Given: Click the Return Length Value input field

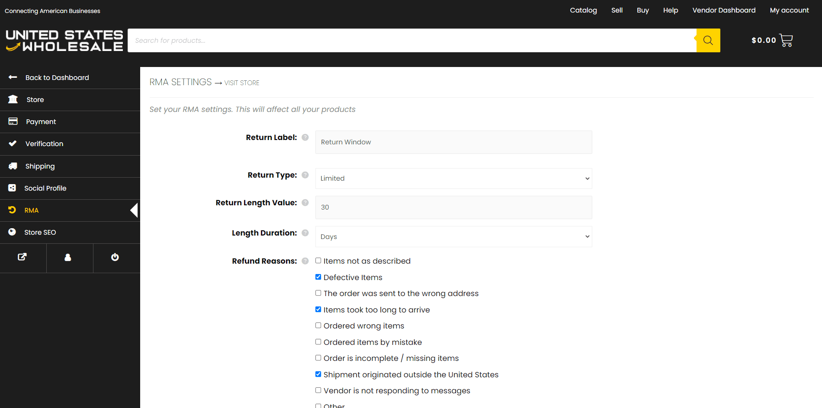Looking at the screenshot, I should coord(453,207).
